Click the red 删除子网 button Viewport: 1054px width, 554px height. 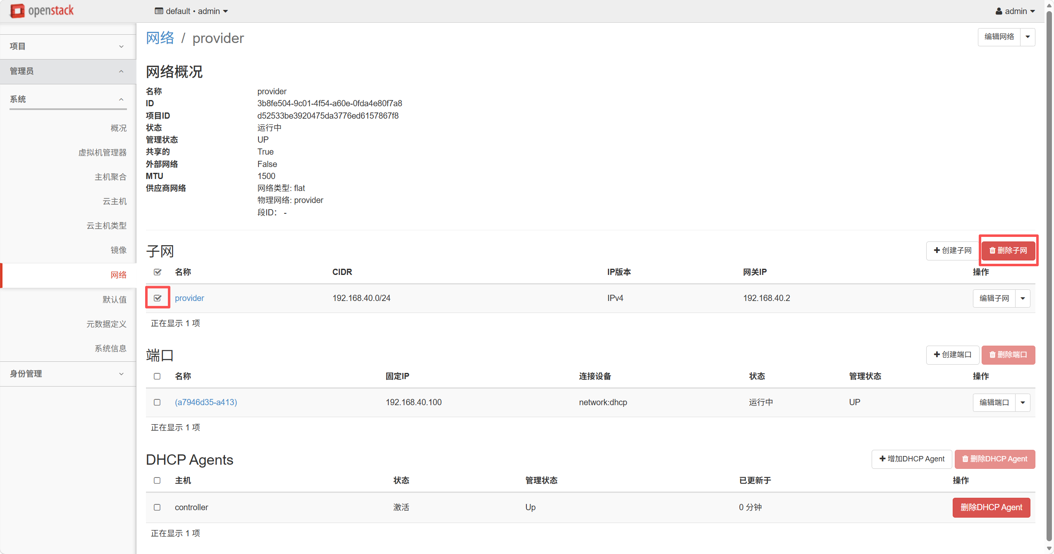tap(1008, 251)
